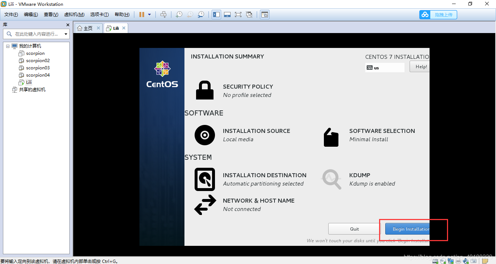
Task: Select the scorpion virtual machine
Action: pyautogui.click(x=35, y=53)
